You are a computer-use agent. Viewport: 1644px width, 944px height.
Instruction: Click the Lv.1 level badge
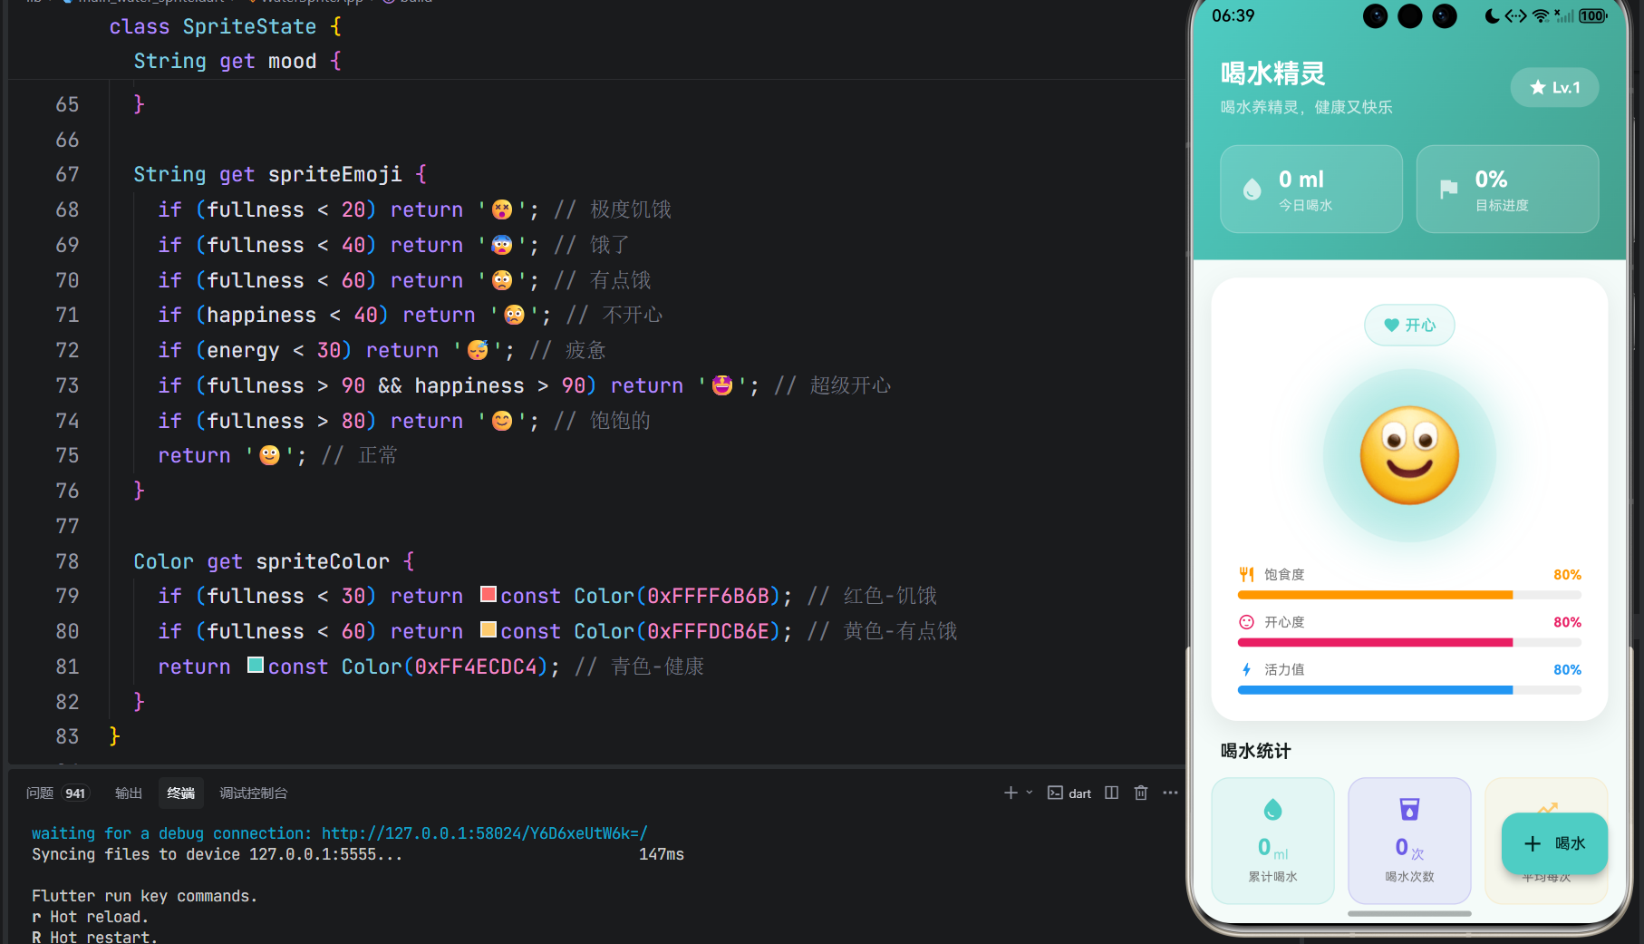pos(1554,87)
